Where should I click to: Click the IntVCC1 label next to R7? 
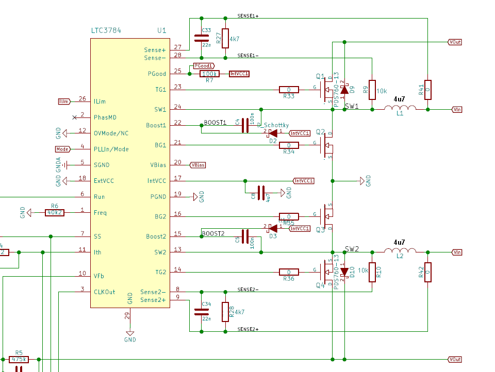tap(239, 74)
